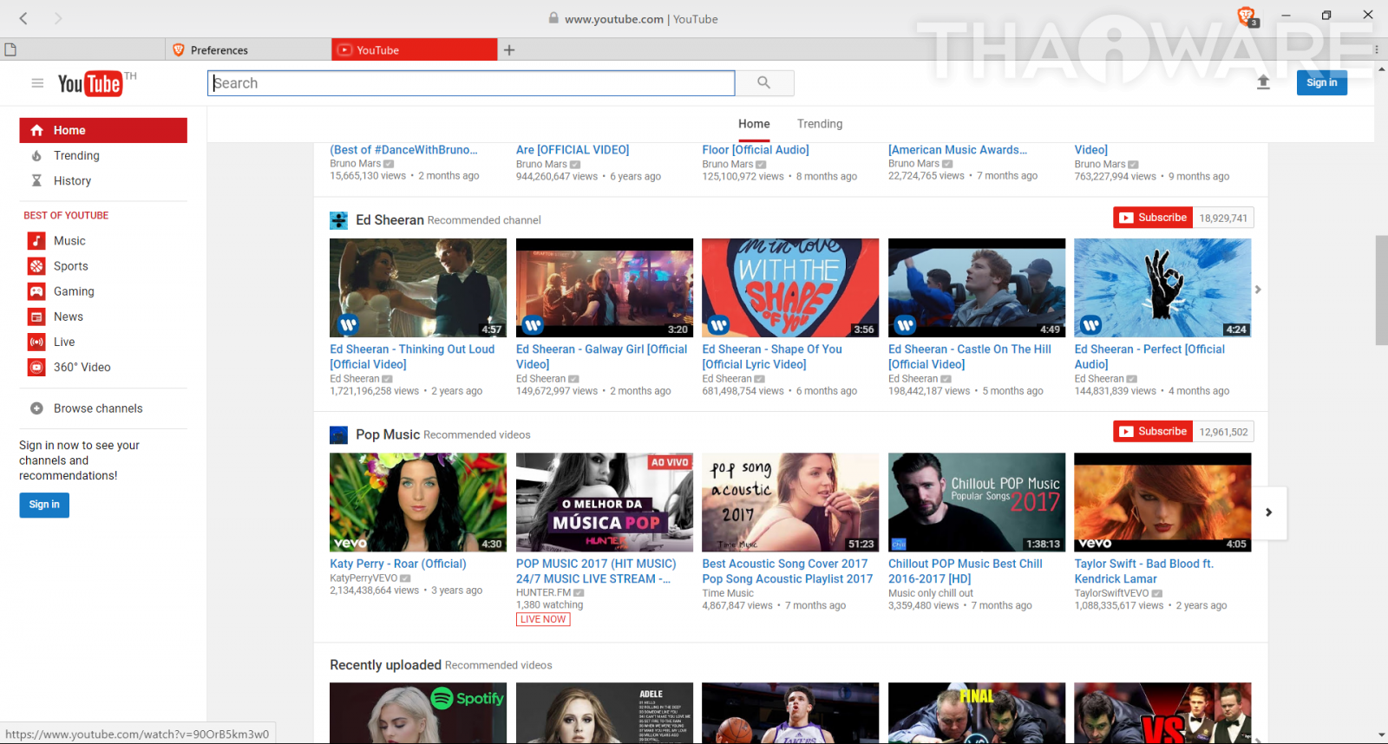Image resolution: width=1388 pixels, height=744 pixels.
Task: Open the Perfect official audio thumbnail
Action: (x=1162, y=288)
